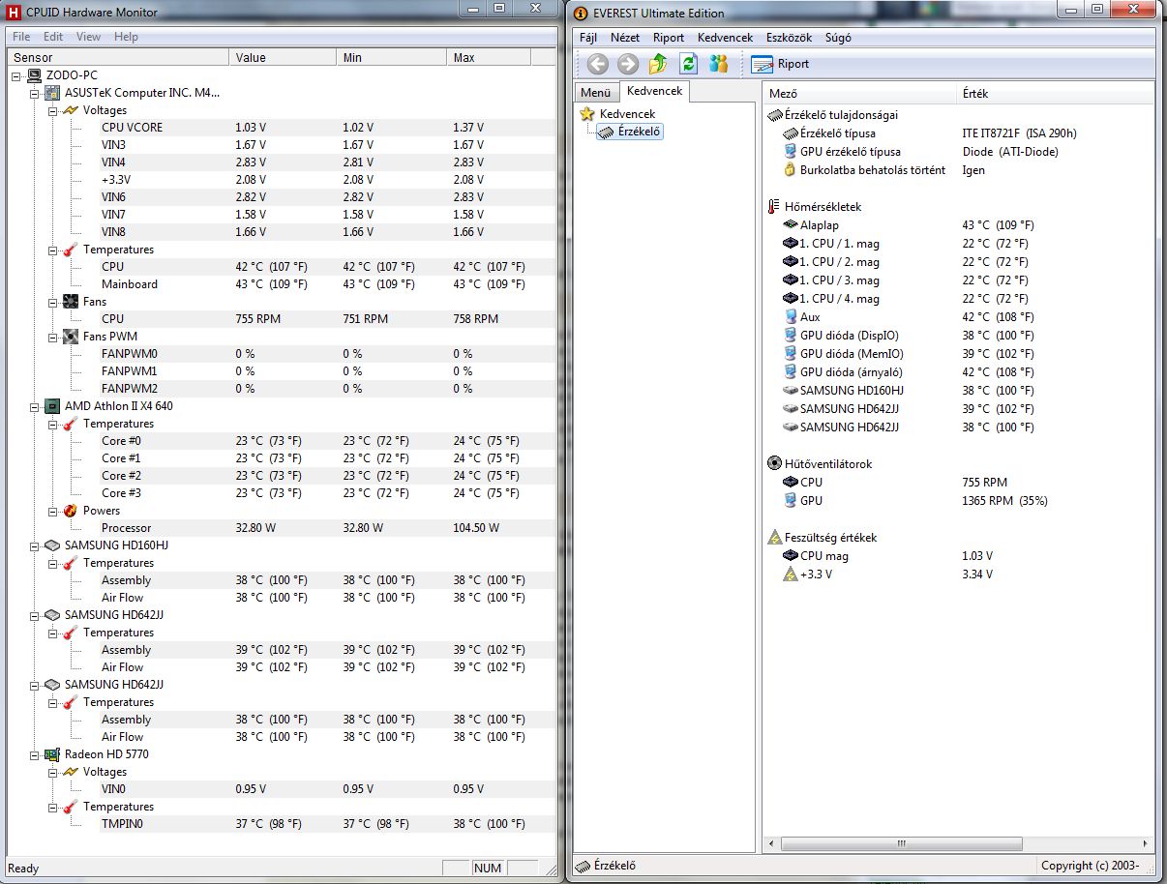Collapse the Fans node above CPU RPM
The height and width of the screenshot is (884, 1167).
(x=53, y=302)
